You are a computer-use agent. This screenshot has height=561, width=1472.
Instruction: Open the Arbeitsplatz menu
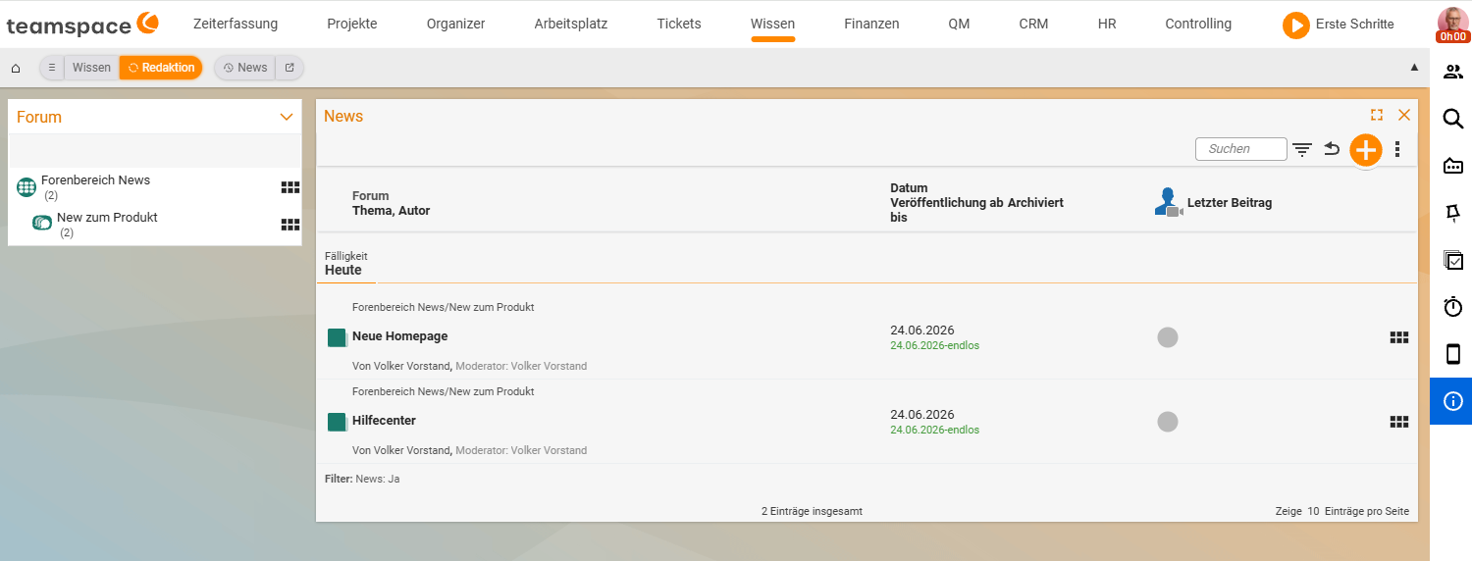pos(571,24)
